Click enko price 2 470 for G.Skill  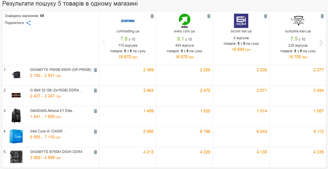[205, 90]
